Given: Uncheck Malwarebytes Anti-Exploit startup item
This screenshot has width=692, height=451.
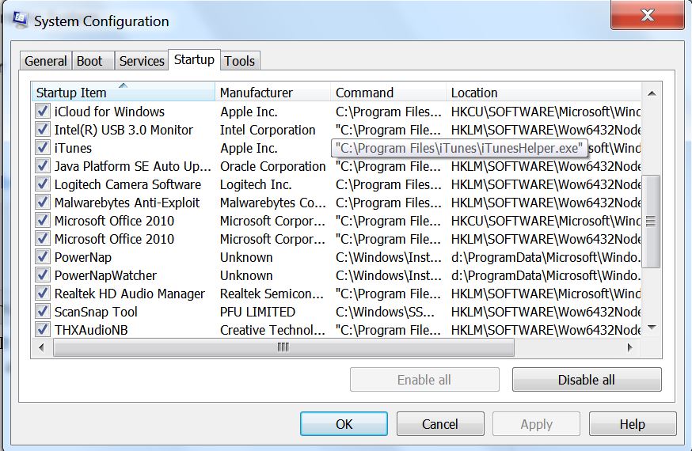Looking at the screenshot, I should point(43,203).
